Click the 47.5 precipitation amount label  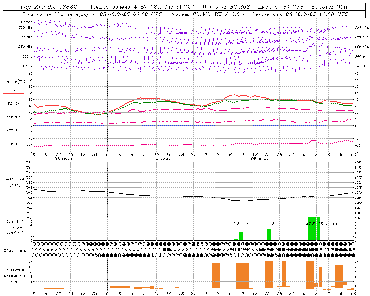click(x=310, y=224)
